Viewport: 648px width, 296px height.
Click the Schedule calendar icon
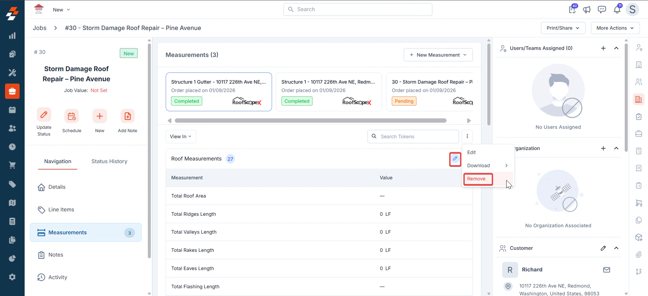click(x=72, y=116)
